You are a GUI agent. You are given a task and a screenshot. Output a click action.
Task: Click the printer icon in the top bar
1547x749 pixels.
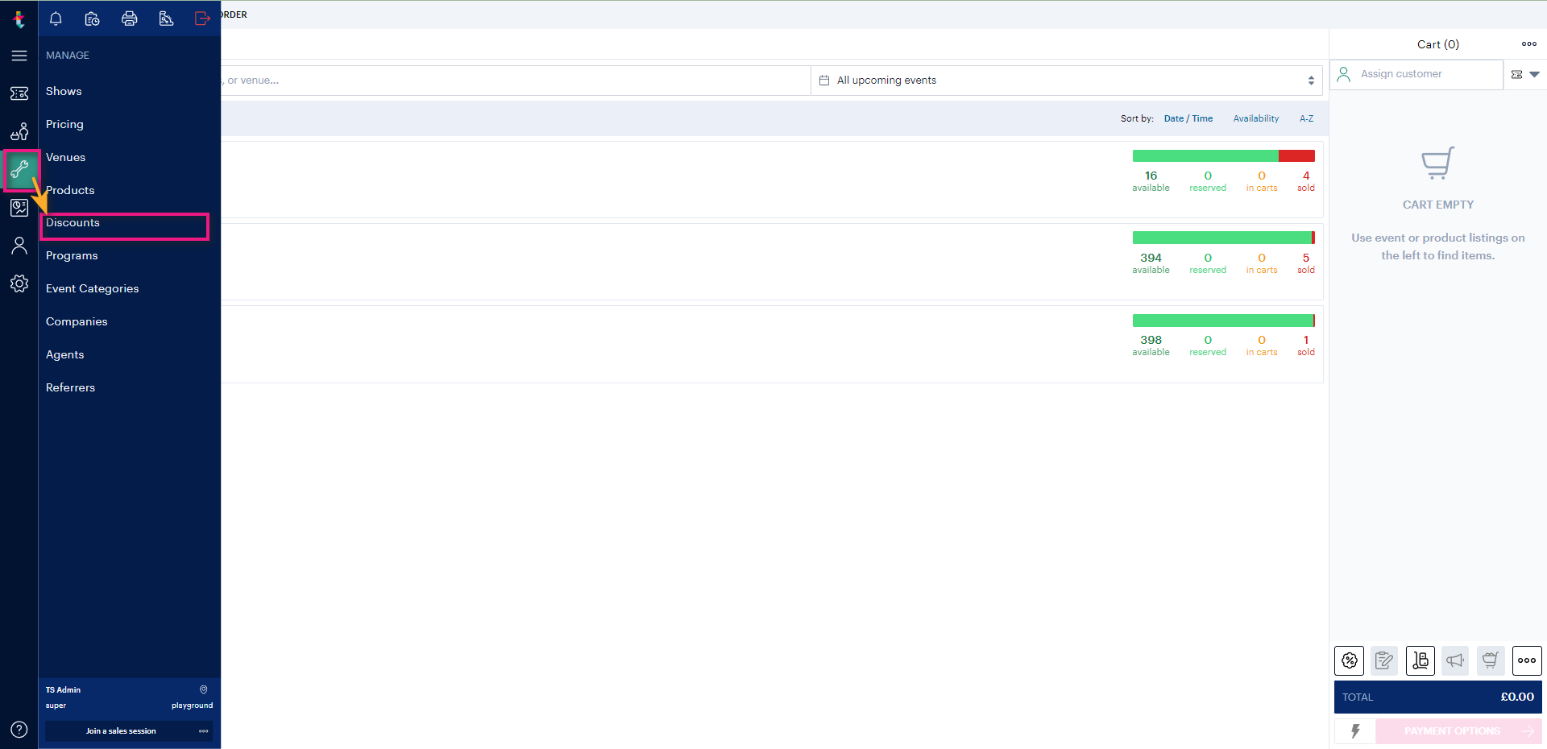[129, 19]
